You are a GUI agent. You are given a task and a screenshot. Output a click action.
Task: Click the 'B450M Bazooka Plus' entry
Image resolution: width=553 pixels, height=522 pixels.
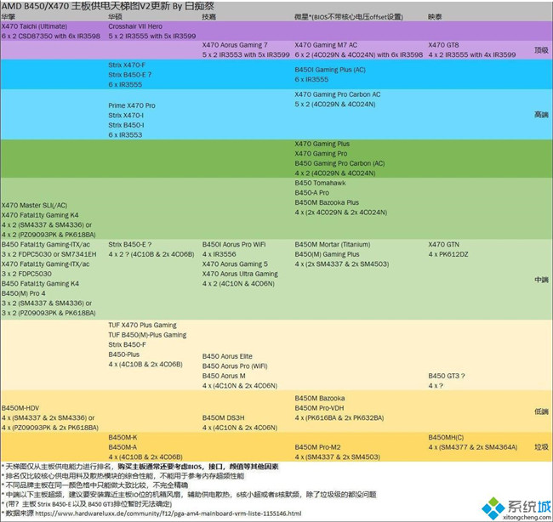[327, 202]
